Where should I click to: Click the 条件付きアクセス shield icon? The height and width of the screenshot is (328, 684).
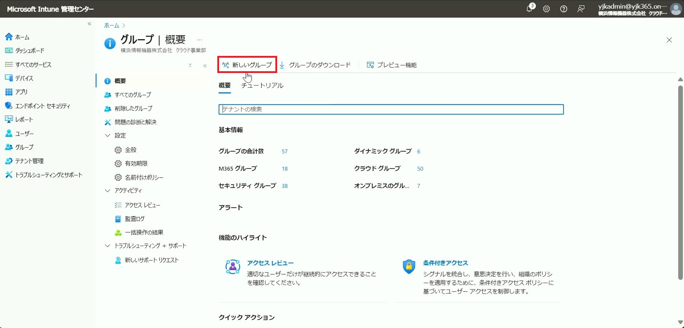(x=409, y=266)
